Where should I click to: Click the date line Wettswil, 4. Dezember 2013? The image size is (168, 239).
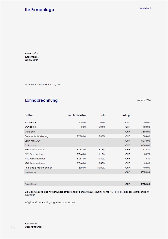[x=42, y=85]
